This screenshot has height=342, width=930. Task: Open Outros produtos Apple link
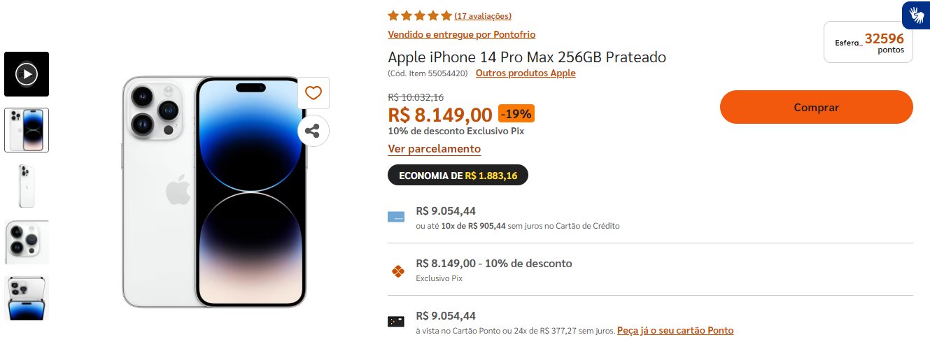[526, 73]
